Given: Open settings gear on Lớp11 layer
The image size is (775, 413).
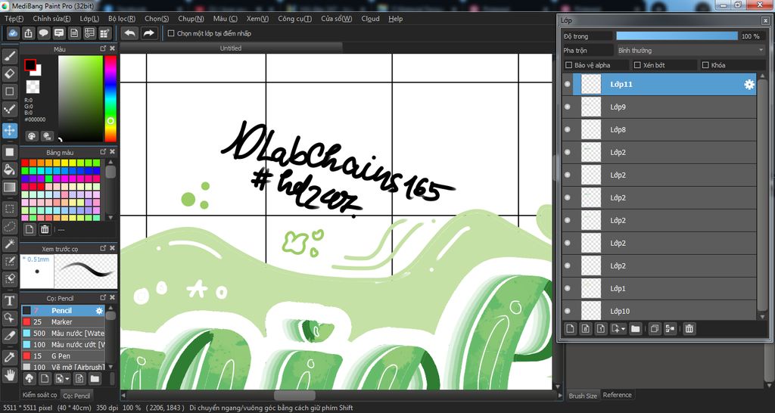Looking at the screenshot, I should (749, 85).
